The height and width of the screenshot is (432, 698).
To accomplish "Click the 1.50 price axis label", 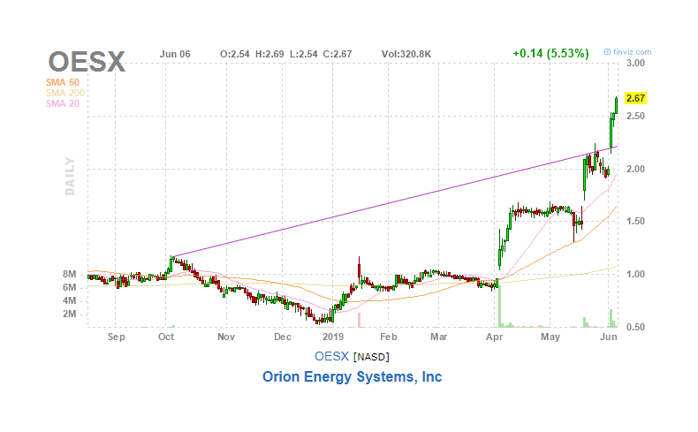I will click(x=635, y=222).
